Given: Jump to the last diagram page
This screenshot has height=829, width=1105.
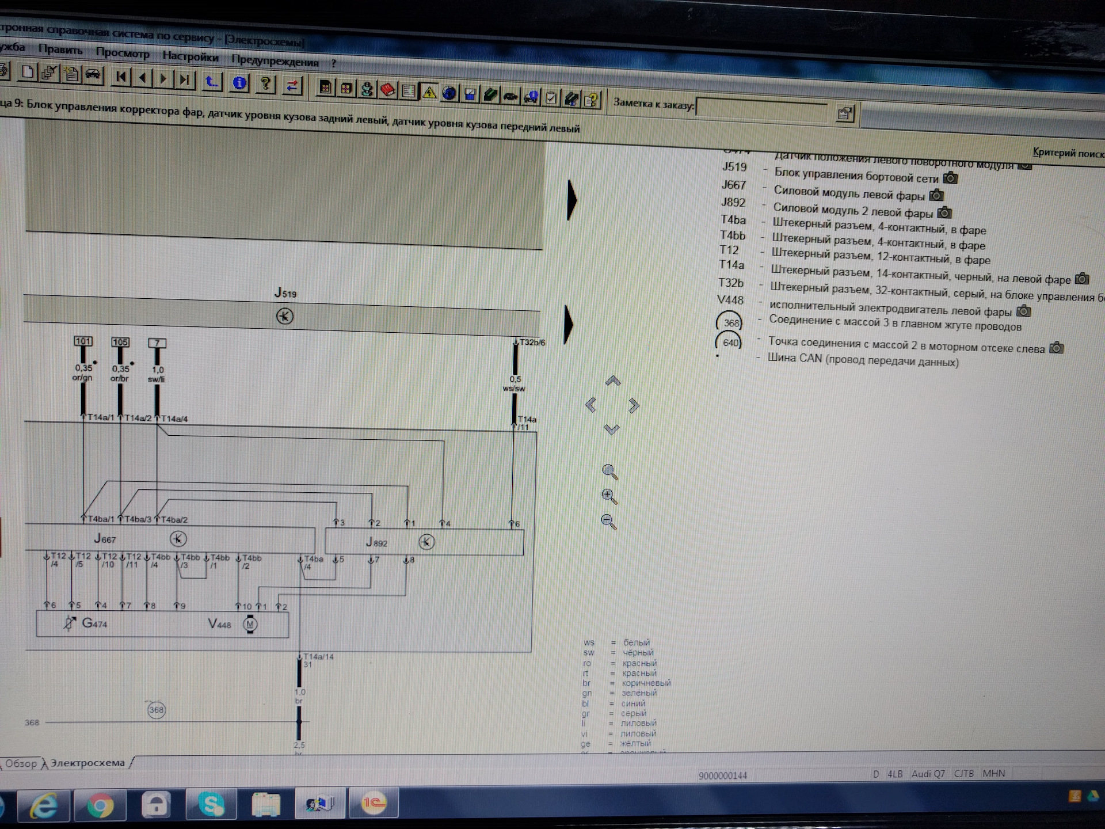Looking at the screenshot, I should [185, 79].
